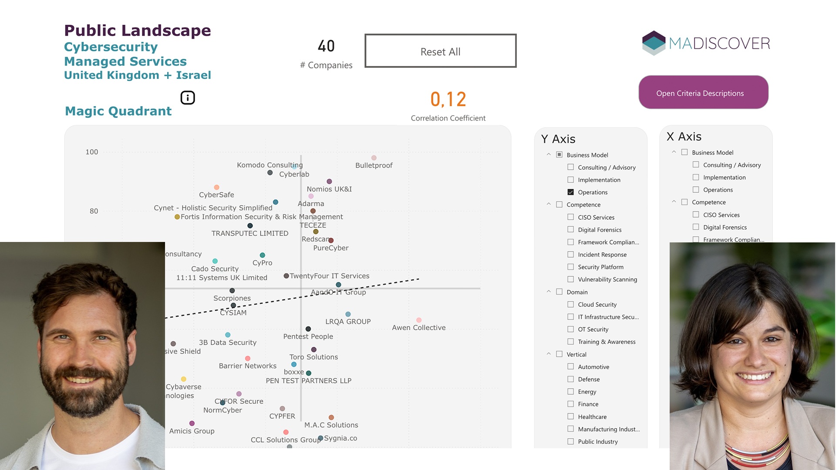Click the Nomios UK&I data point
Image resolution: width=836 pixels, height=470 pixels.
[329, 181]
